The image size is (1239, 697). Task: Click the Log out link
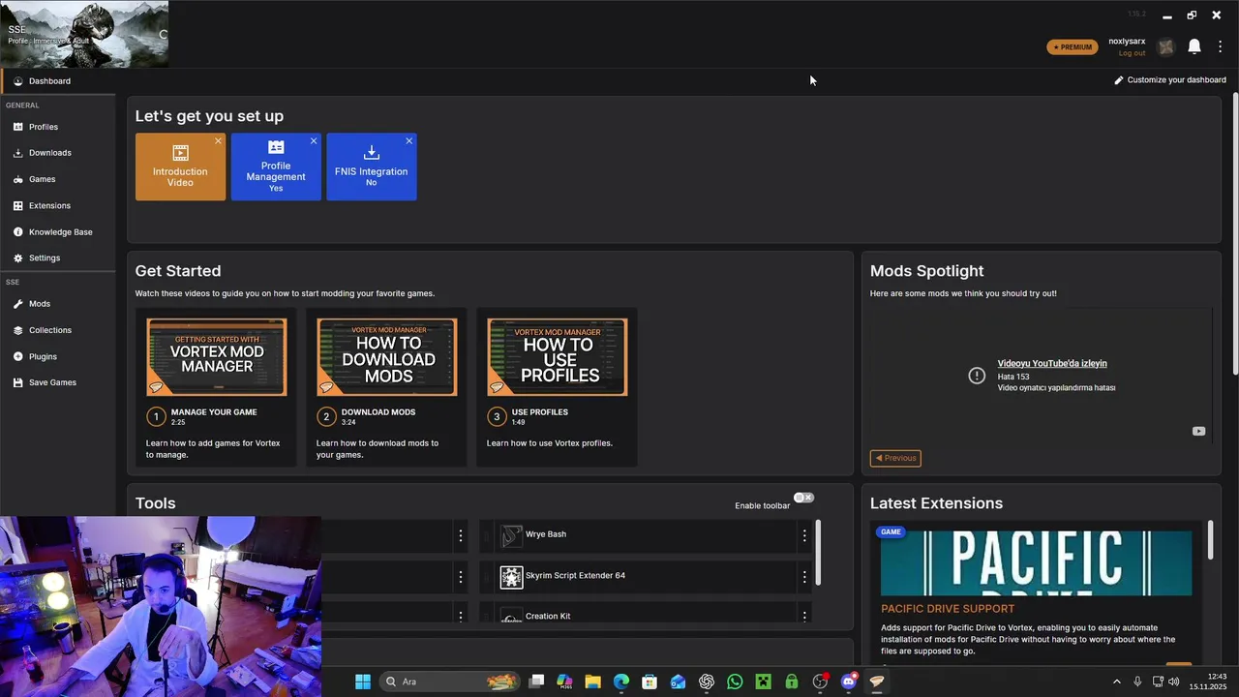tap(1132, 53)
